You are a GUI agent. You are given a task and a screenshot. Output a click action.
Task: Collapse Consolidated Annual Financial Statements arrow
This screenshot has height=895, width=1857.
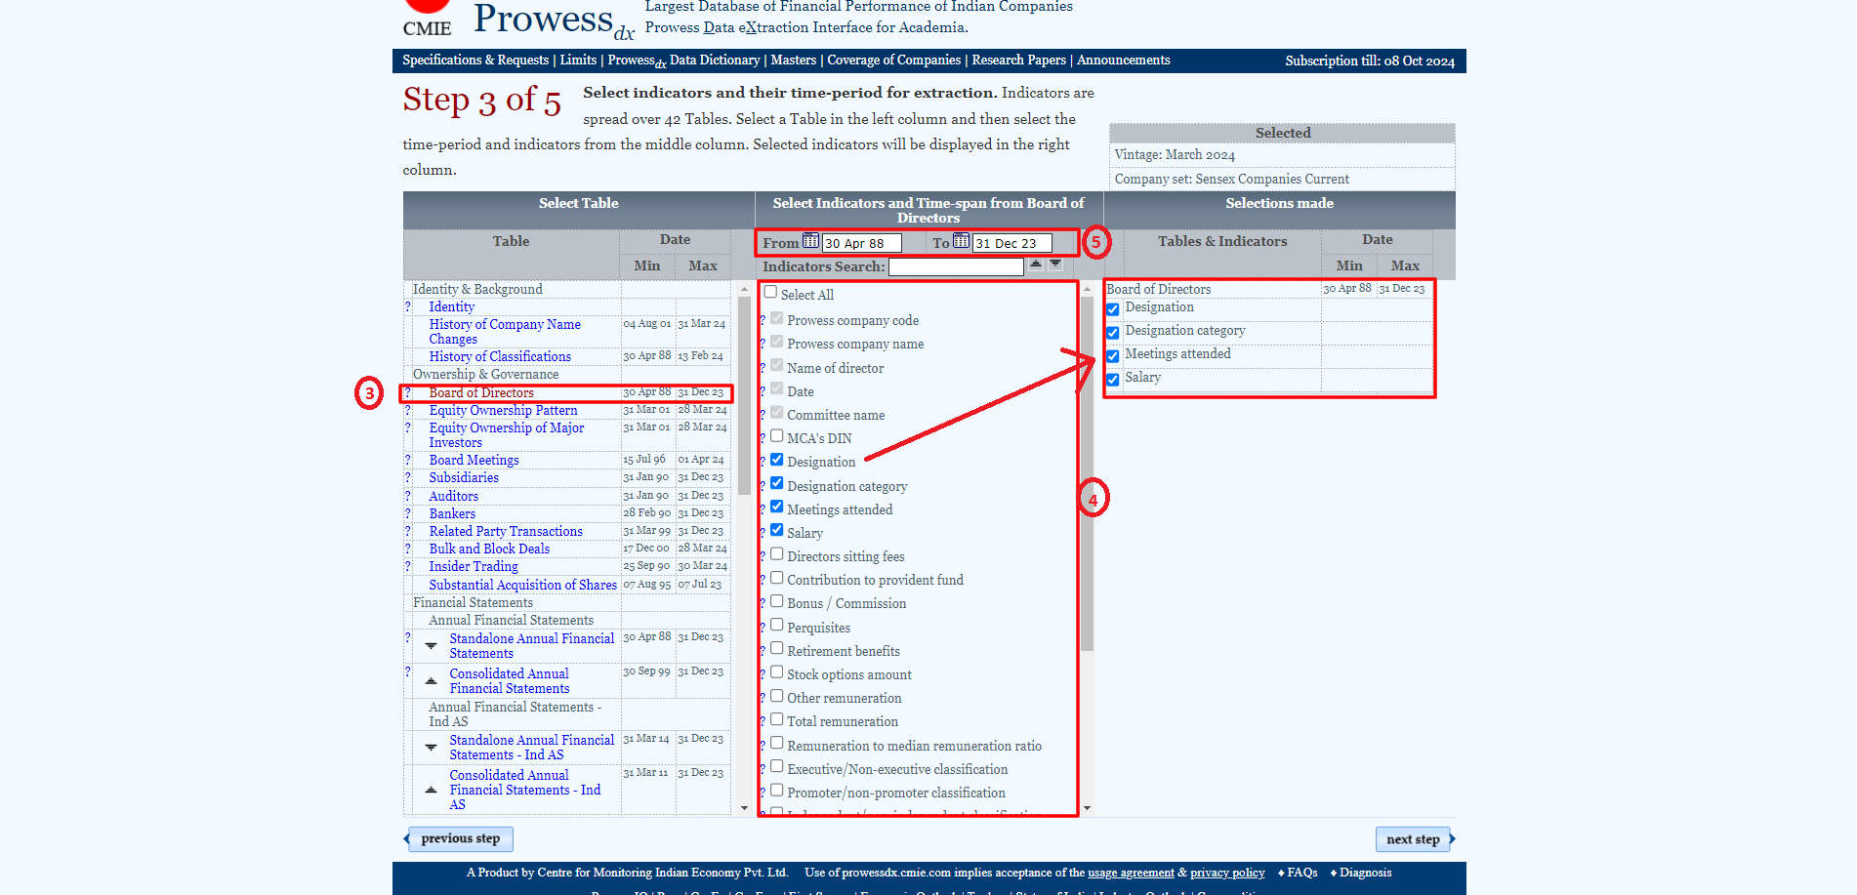click(431, 680)
